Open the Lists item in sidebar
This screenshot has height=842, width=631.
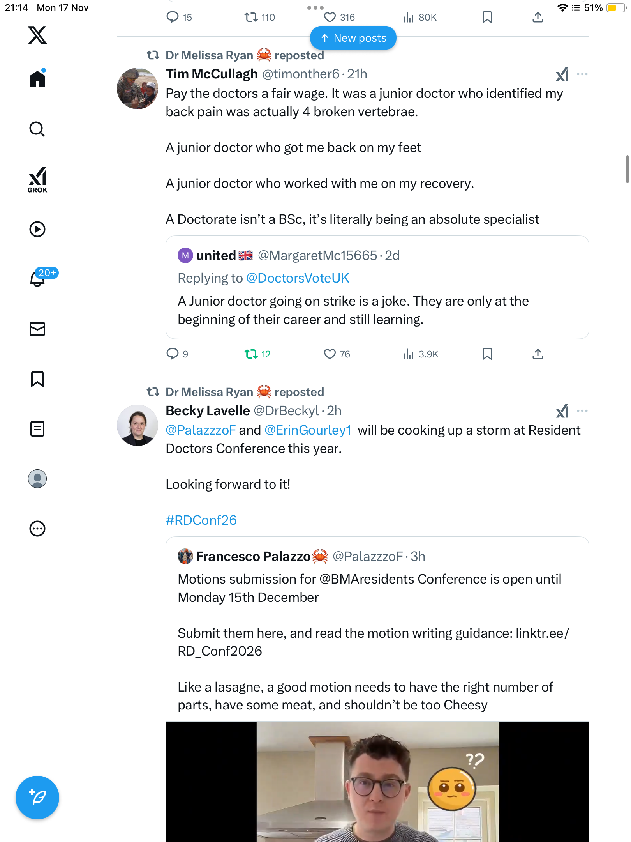[x=37, y=429]
